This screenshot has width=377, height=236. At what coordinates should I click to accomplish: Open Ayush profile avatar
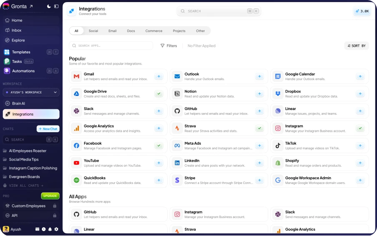coord(6,229)
